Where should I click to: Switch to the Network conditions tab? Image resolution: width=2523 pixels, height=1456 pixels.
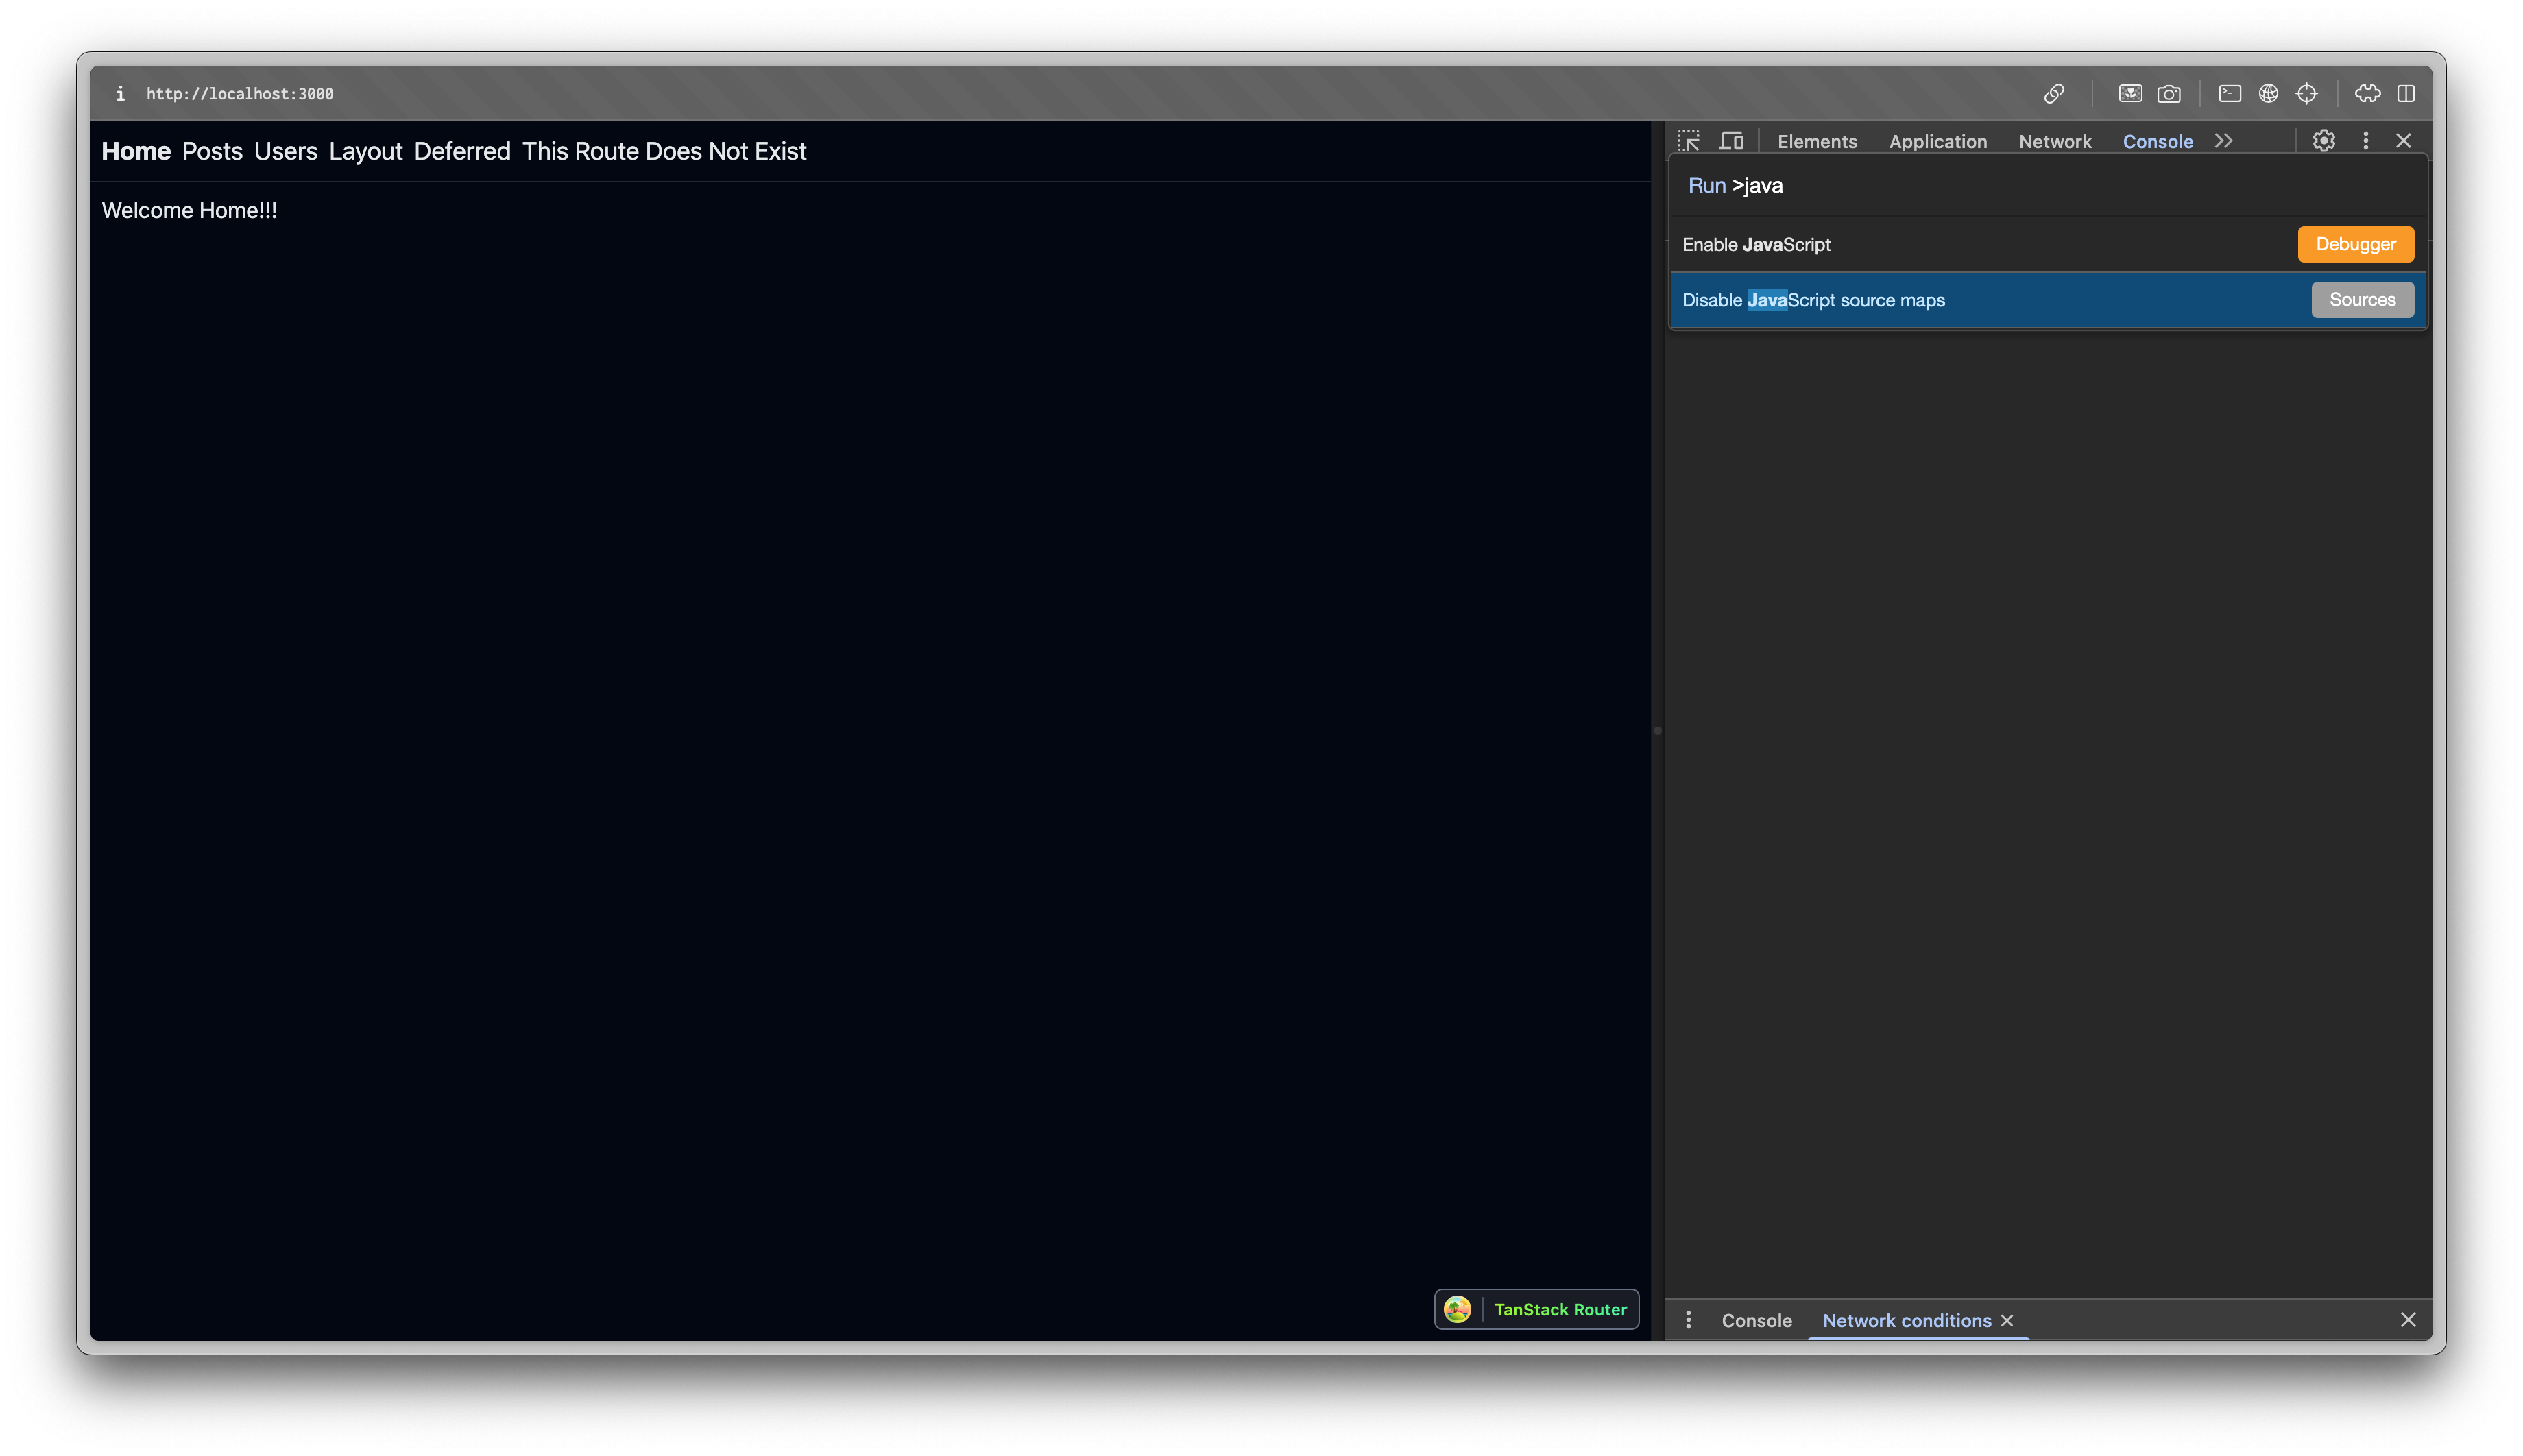1906,1320
